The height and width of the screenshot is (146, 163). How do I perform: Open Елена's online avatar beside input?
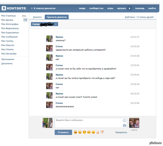point(134,123)
